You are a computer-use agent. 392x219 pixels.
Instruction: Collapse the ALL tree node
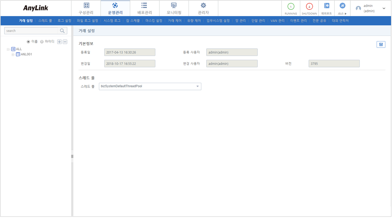[8, 49]
